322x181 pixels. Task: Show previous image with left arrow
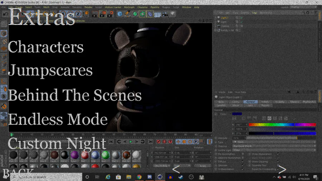coord(176,169)
